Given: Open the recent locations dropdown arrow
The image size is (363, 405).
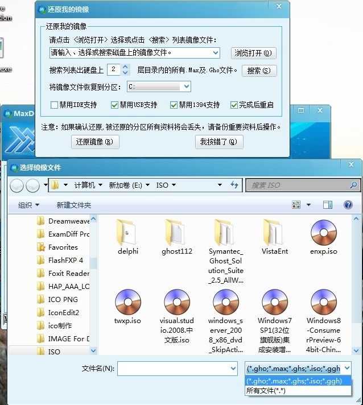Looking at the screenshot, I should point(46,185).
